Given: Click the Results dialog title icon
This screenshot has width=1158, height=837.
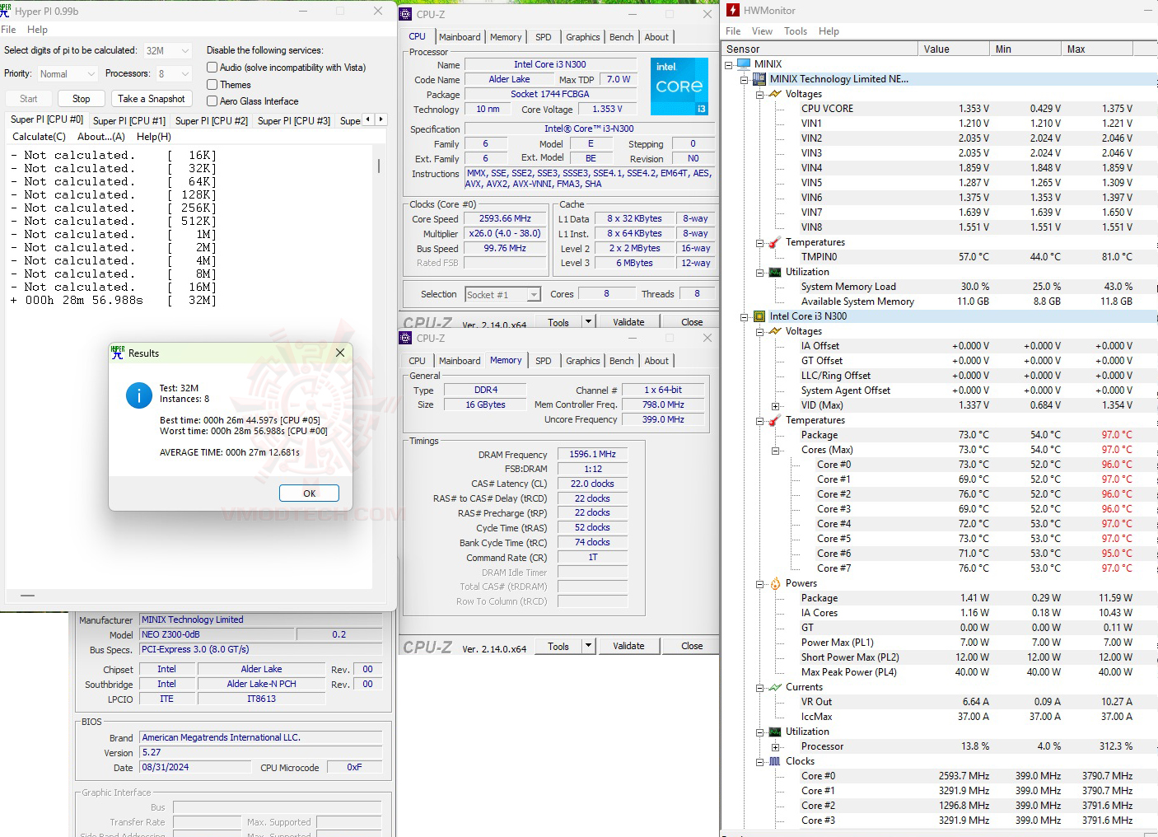Looking at the screenshot, I should [118, 353].
